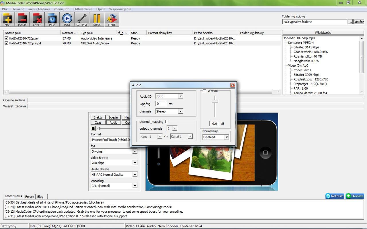The width and height of the screenshot is (367, 229).
Task: Click properties panel scroll down arrow
Action: (x=362, y=92)
